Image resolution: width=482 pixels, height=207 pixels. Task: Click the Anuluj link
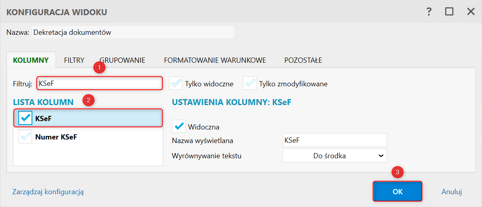[452, 192]
